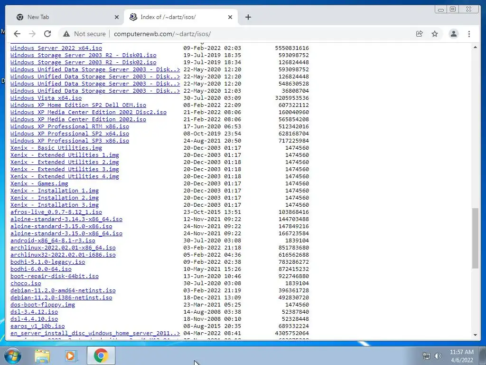486x365 pixels.
Task: Download Windows Server 2022 x64.iso
Action: tap(56, 48)
